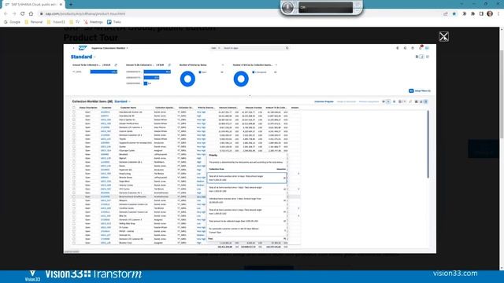
Task: Open the search scope dropdown in SAP header
Action: coord(215,48)
